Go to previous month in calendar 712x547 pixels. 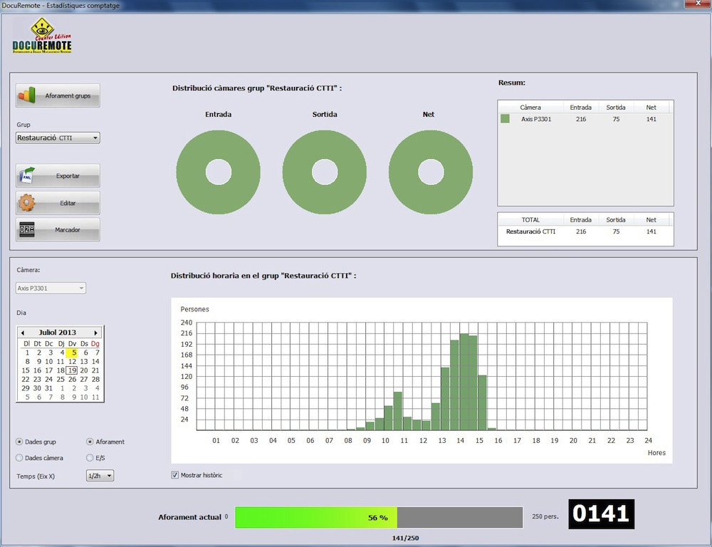point(23,333)
